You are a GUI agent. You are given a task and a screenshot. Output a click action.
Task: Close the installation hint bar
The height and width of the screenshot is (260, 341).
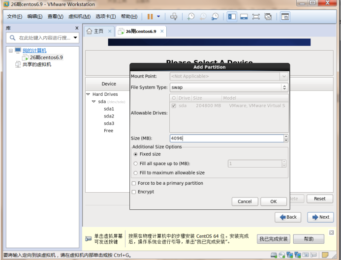pos(331,232)
